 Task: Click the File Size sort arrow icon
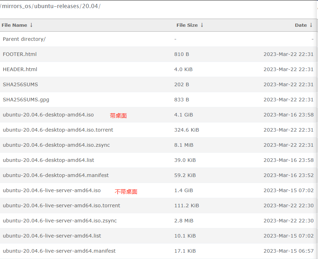click(x=202, y=25)
